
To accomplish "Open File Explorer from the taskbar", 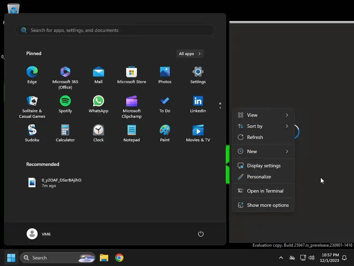I will pos(104,258).
